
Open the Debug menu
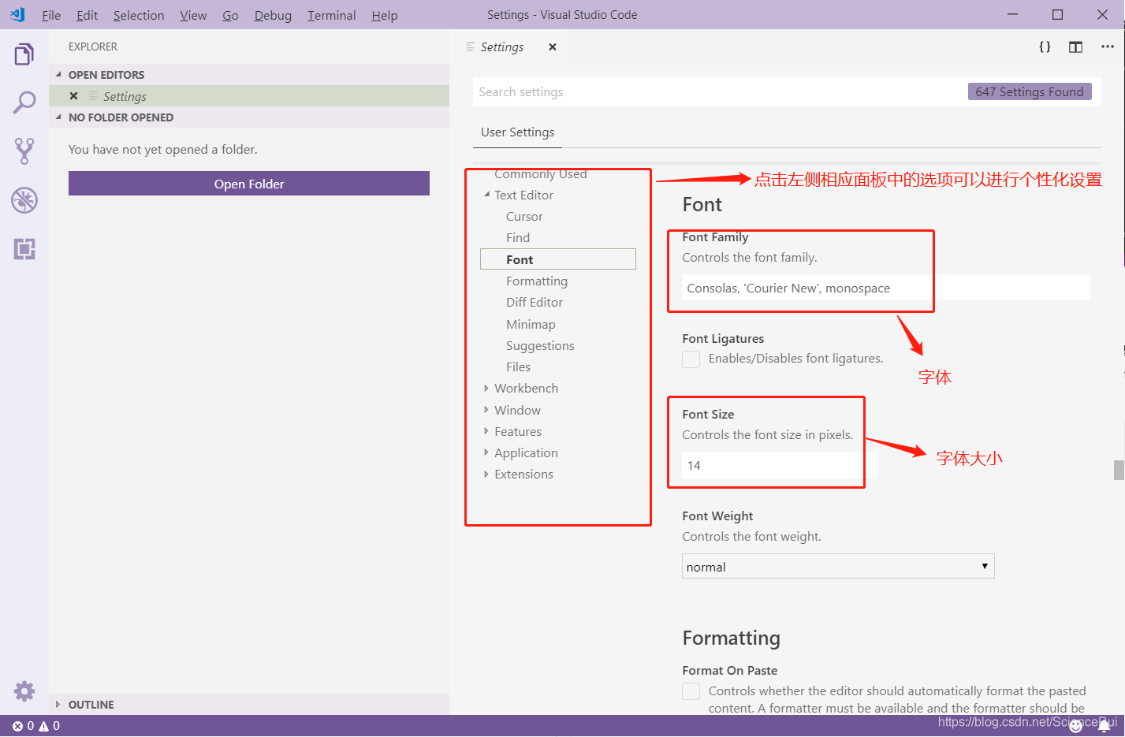pos(273,15)
